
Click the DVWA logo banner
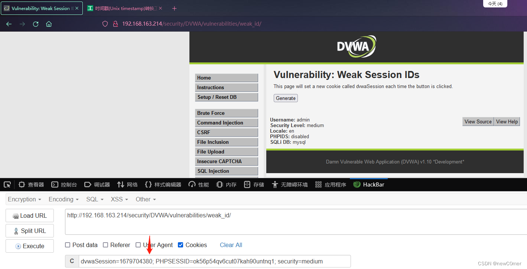coord(357,46)
